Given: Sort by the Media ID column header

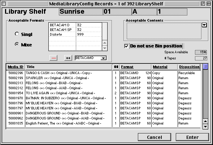Looking at the screenshot, I should click(x=16, y=67).
